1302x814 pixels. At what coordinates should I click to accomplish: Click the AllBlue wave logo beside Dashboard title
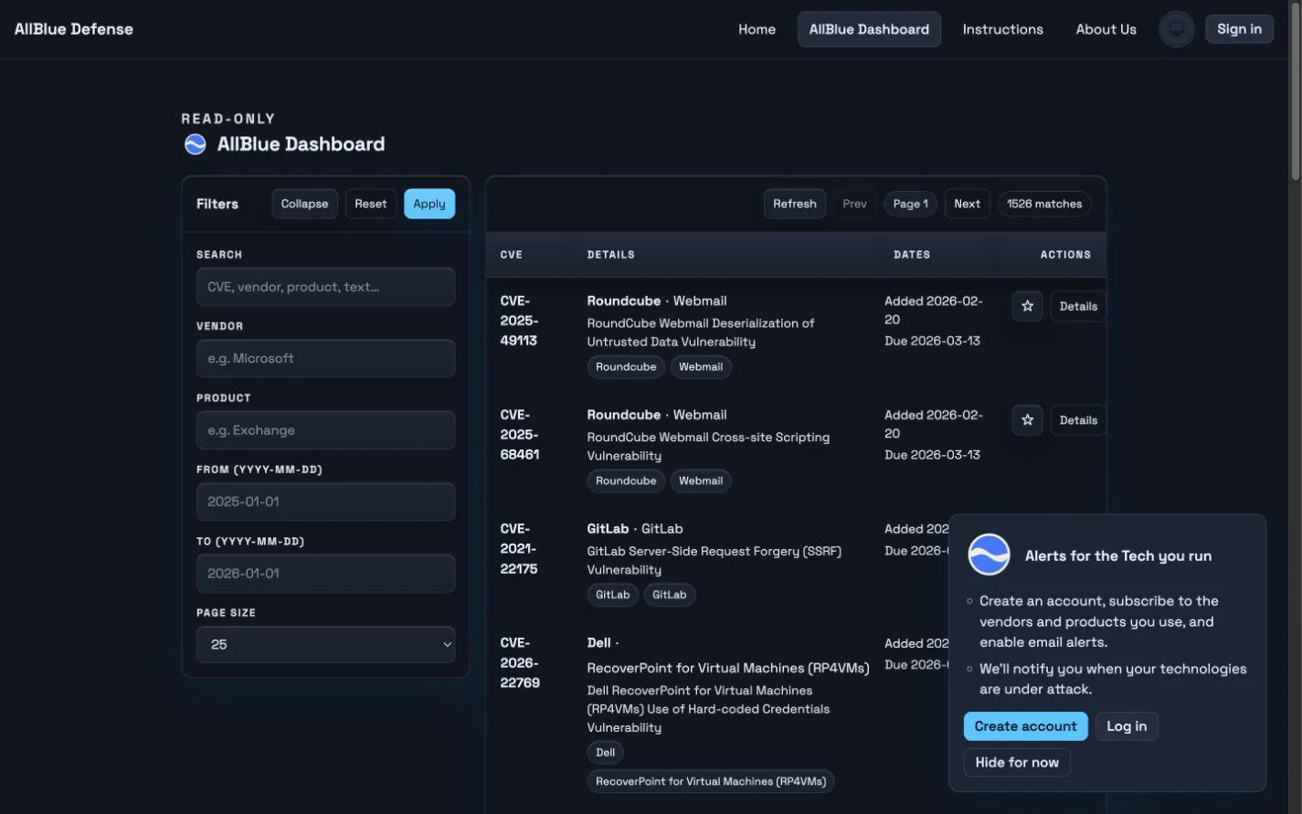pos(195,144)
